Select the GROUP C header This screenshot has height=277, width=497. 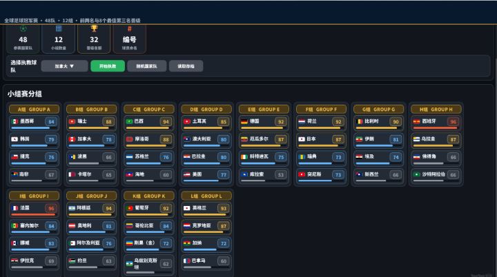pos(148,110)
